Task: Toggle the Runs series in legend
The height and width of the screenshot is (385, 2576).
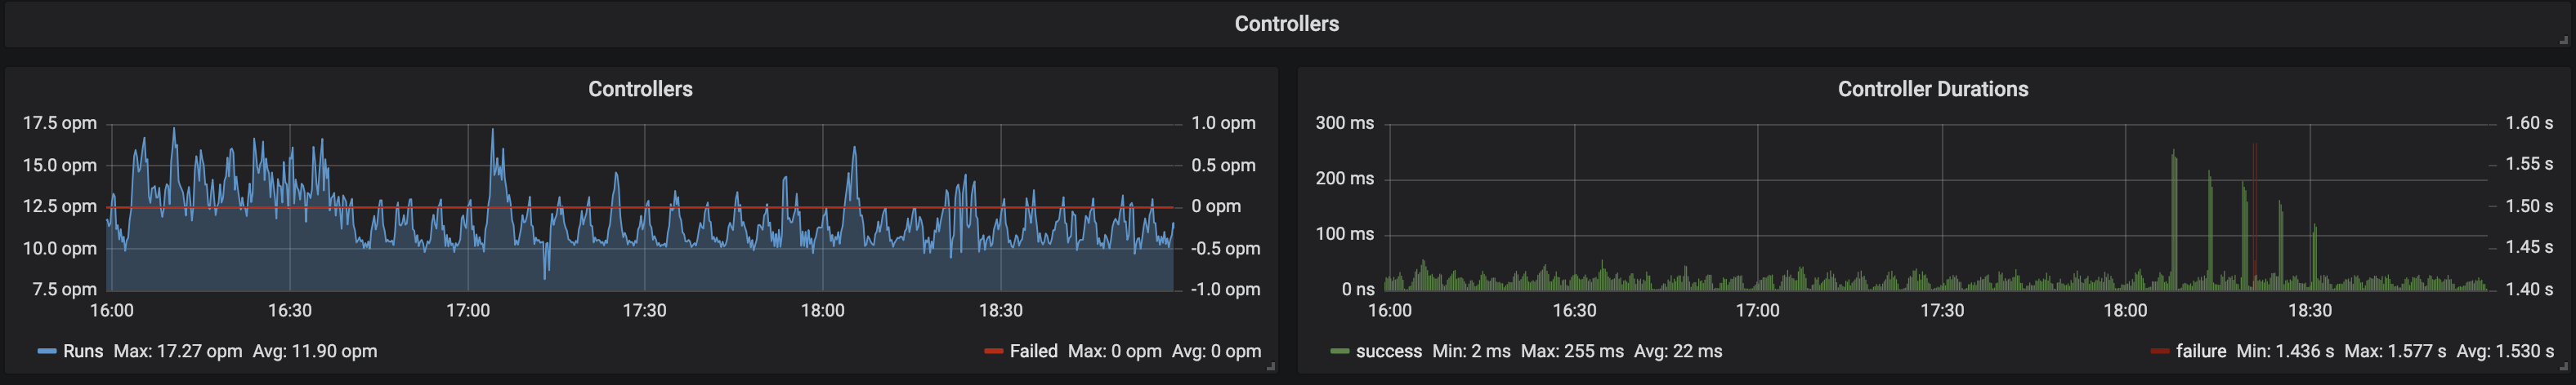Action: point(83,351)
